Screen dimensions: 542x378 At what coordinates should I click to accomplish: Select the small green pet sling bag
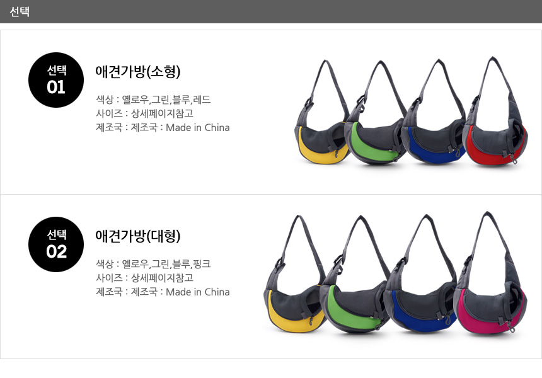375,113
